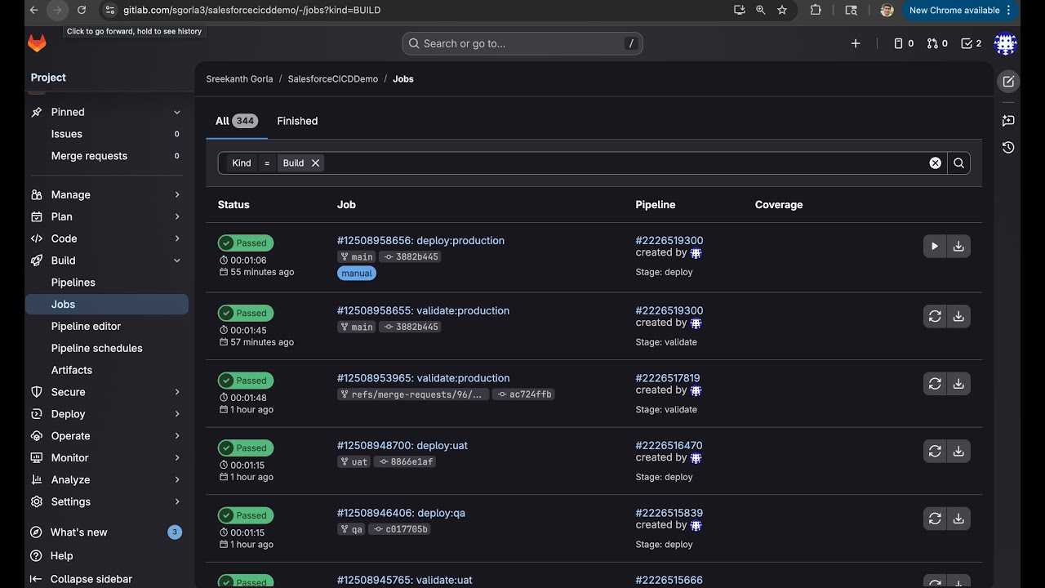1045x588 pixels.
Task: Retry job deploy:qa
Action: click(935, 519)
